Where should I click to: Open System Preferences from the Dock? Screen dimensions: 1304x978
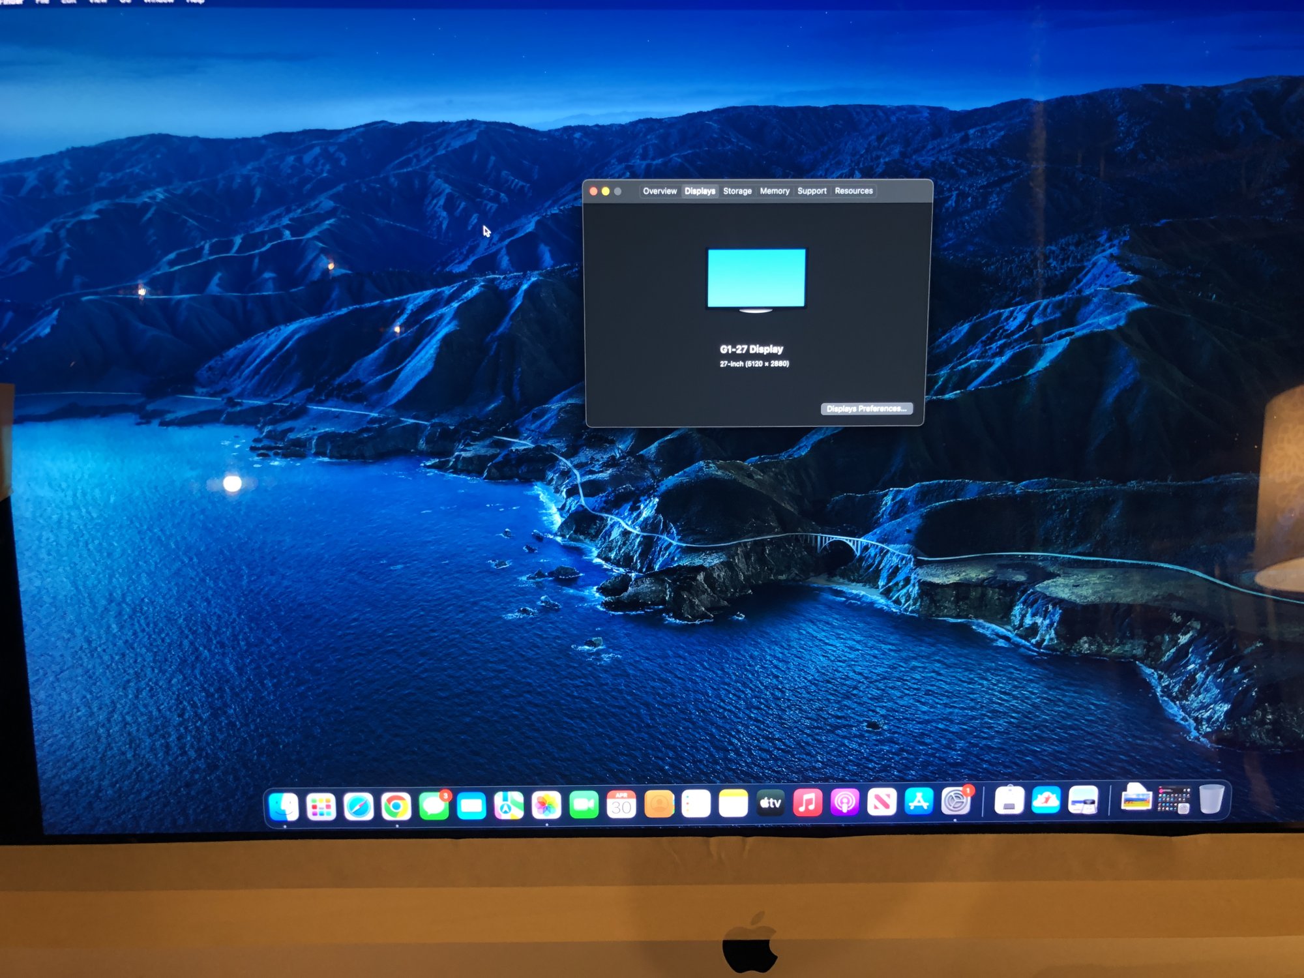click(956, 801)
